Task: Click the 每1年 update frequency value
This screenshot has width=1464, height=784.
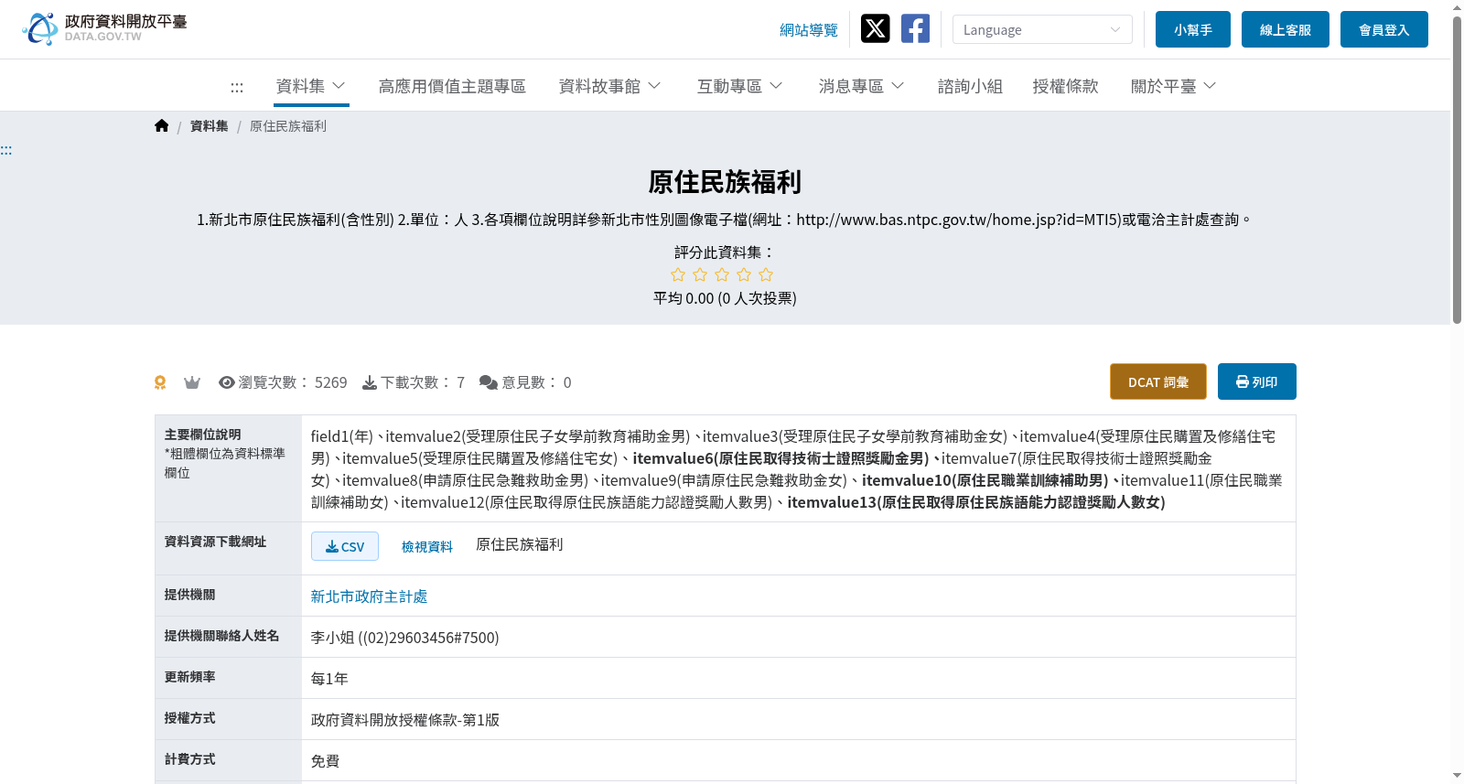Action: coord(329,679)
